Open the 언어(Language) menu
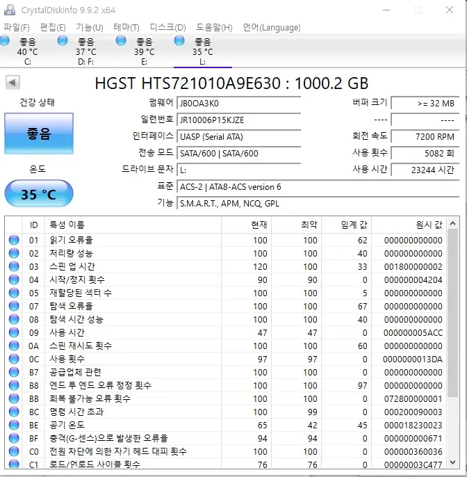Viewport: 467px width, 477px height. click(x=272, y=28)
